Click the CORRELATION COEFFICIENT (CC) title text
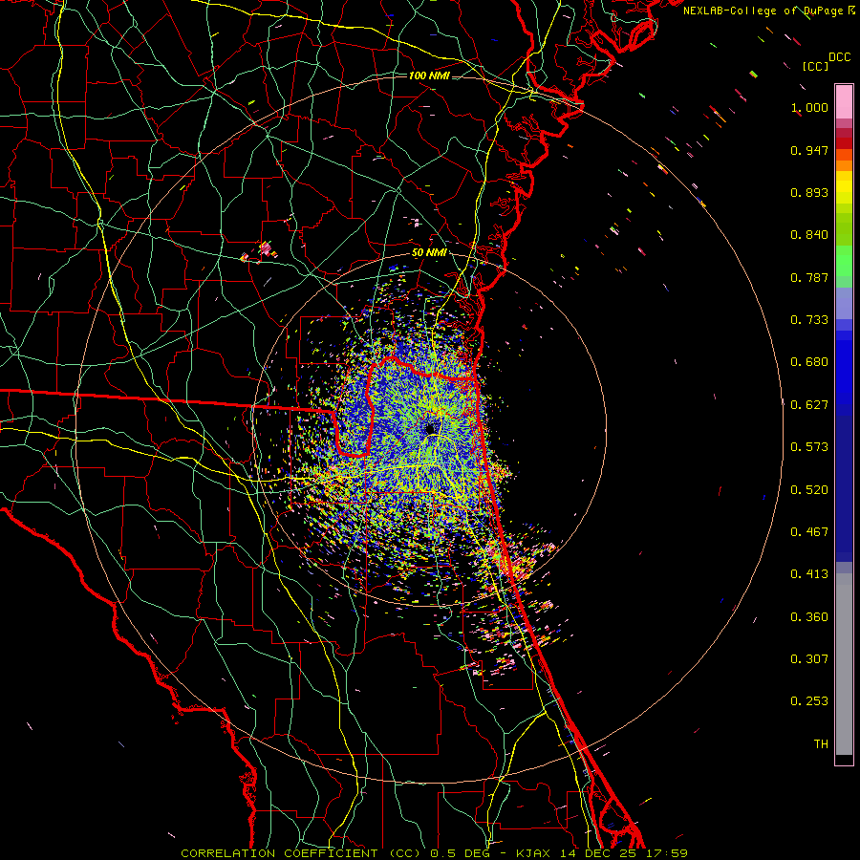This screenshot has width=860, height=860. pos(301,853)
